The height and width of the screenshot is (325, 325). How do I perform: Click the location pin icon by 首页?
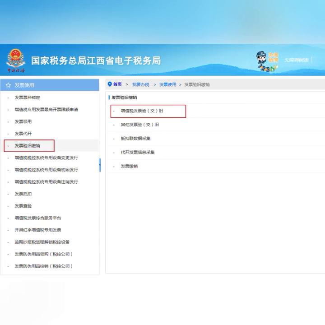click(110, 84)
